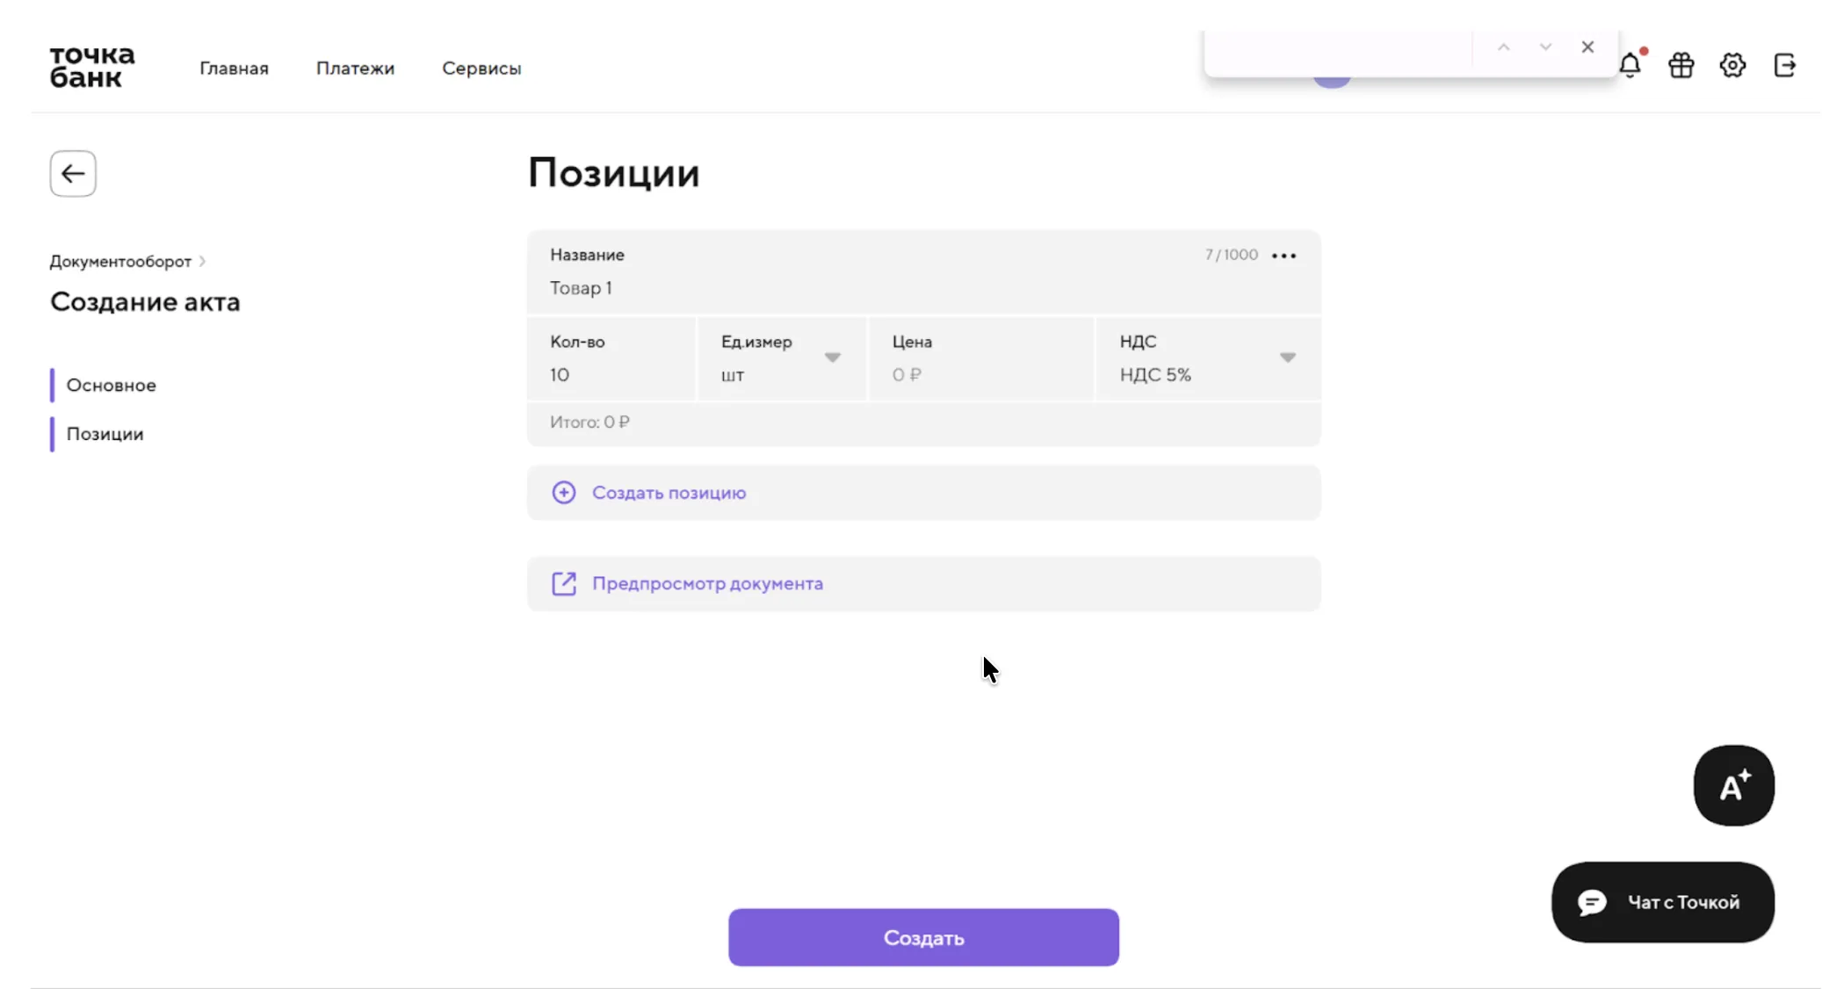The height and width of the screenshot is (989, 1822).
Task: Click the Цена price input field
Action: [x=980, y=374]
